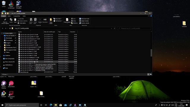Open the CMake (cmake-gui) desktop icon
This screenshot has height=107, width=190.
11,5
